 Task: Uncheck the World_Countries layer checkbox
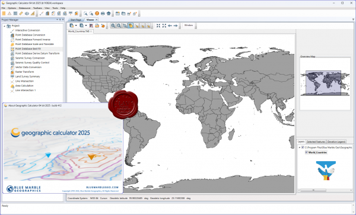(x=306, y=152)
